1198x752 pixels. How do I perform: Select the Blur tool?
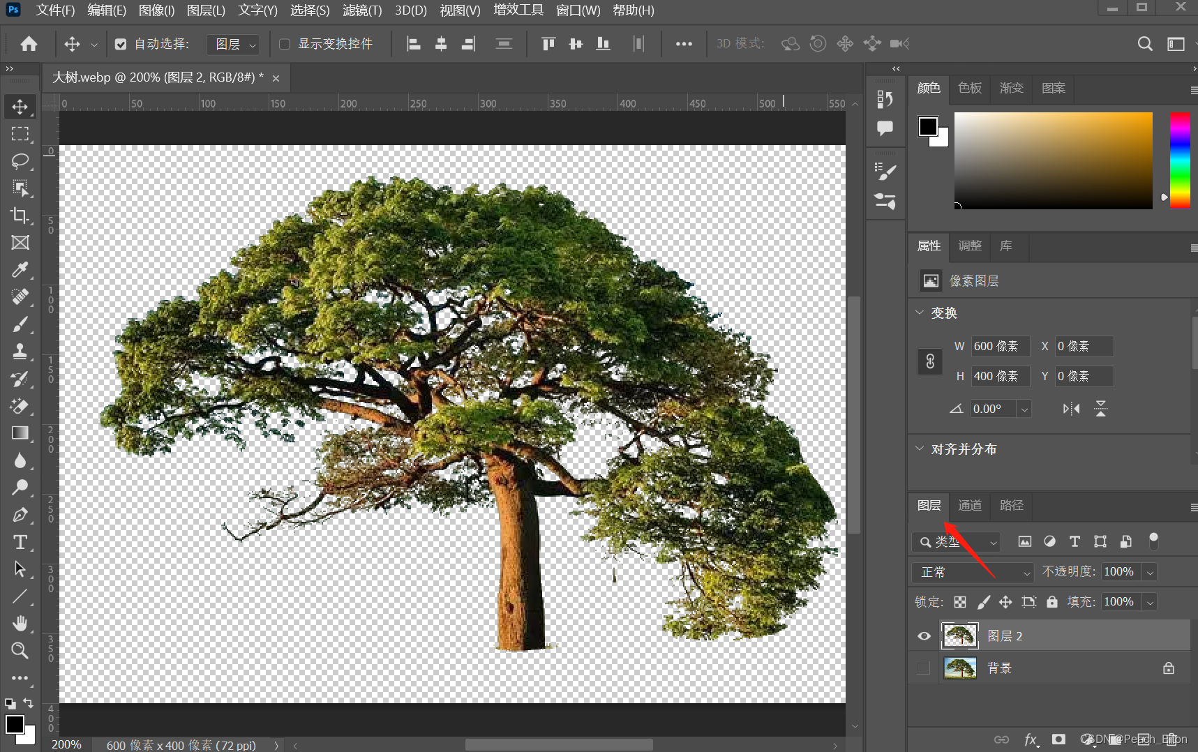(20, 460)
